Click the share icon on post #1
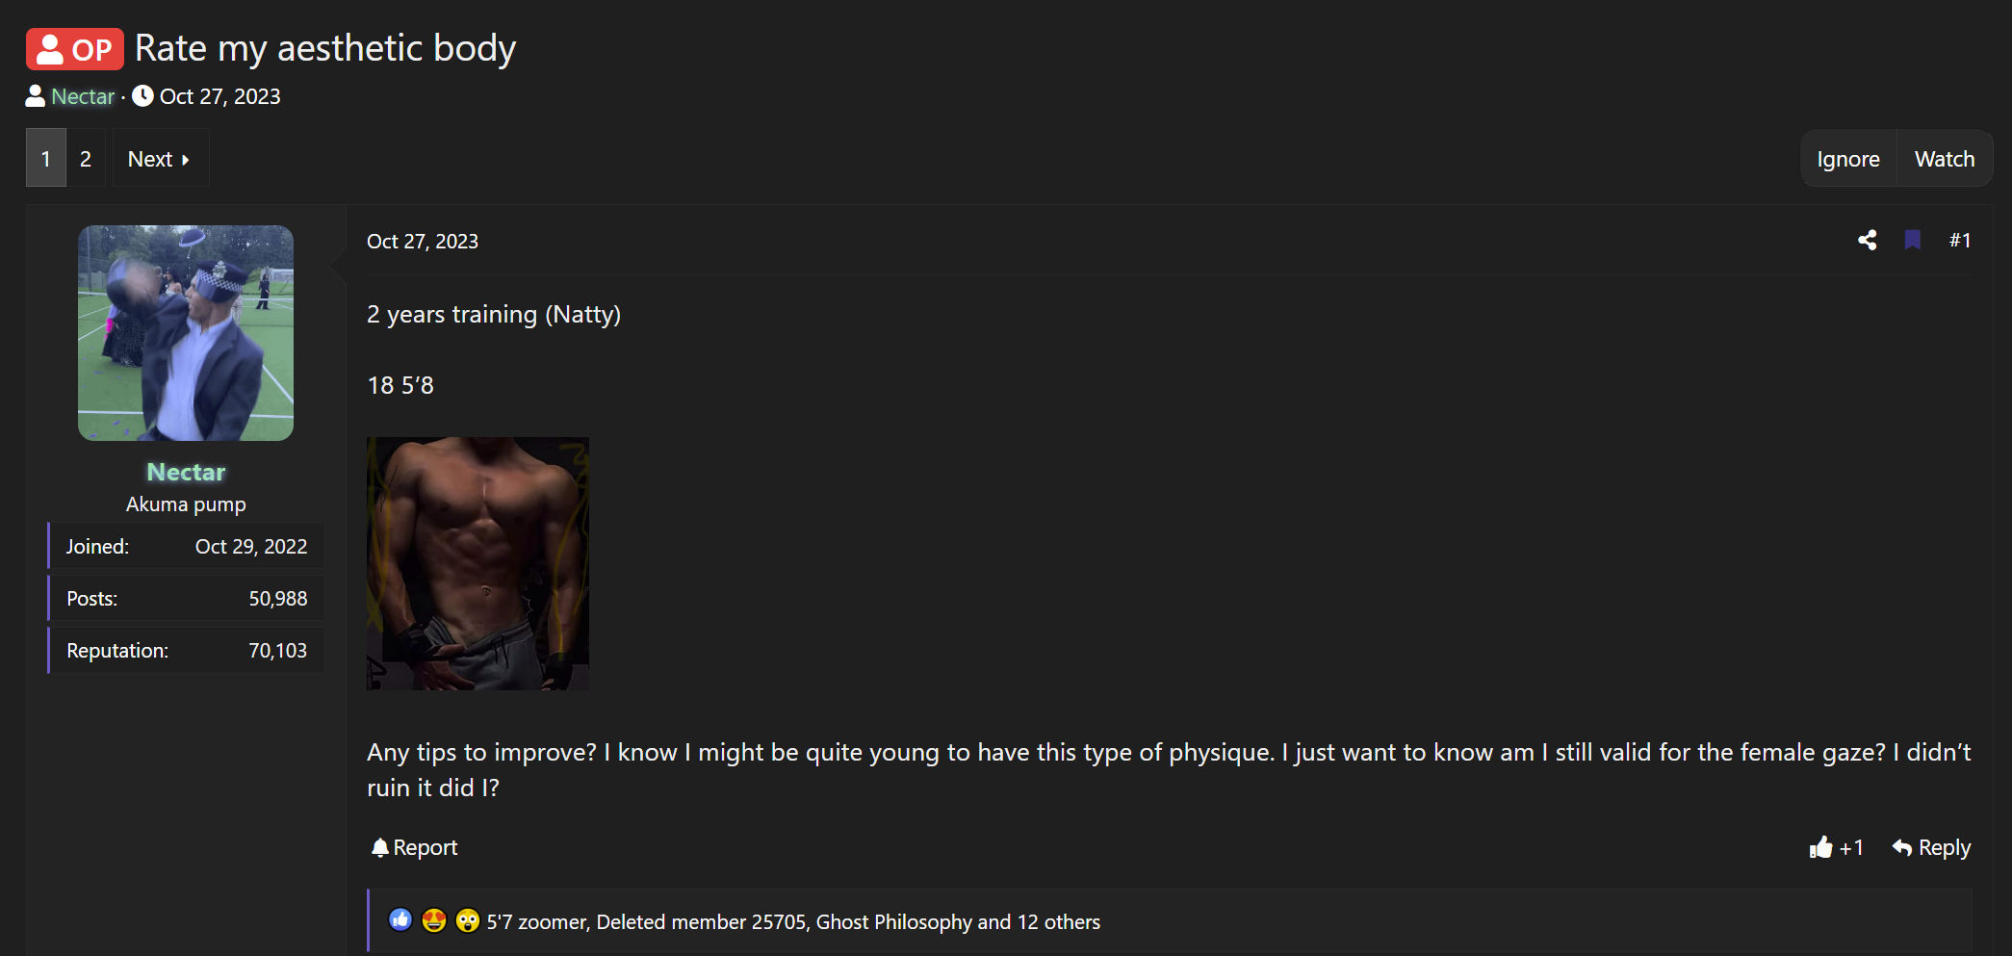2012x956 pixels. [1867, 241]
